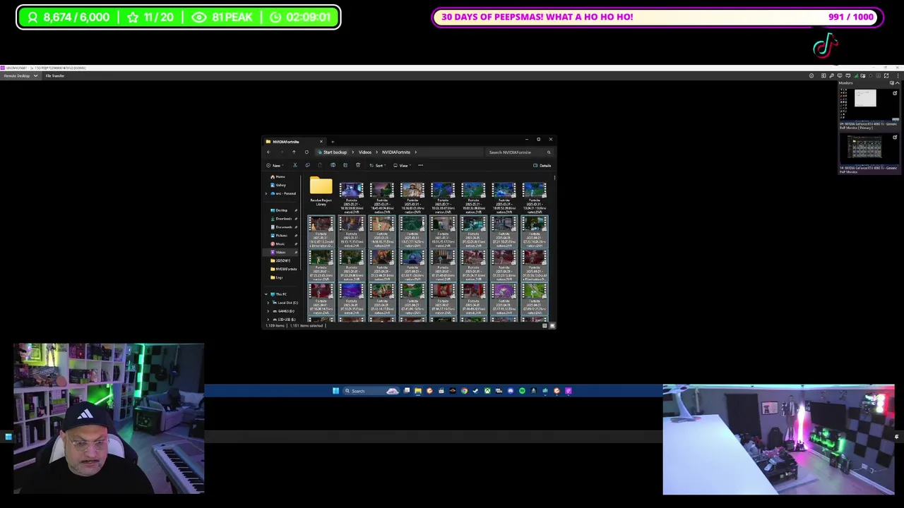Click the Up one level arrow

(x=294, y=152)
